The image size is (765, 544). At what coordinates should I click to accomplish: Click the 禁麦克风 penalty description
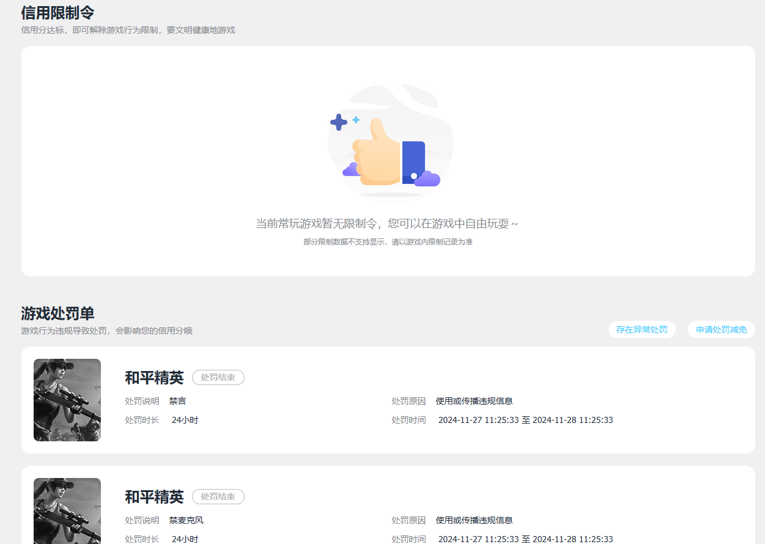[x=186, y=520]
